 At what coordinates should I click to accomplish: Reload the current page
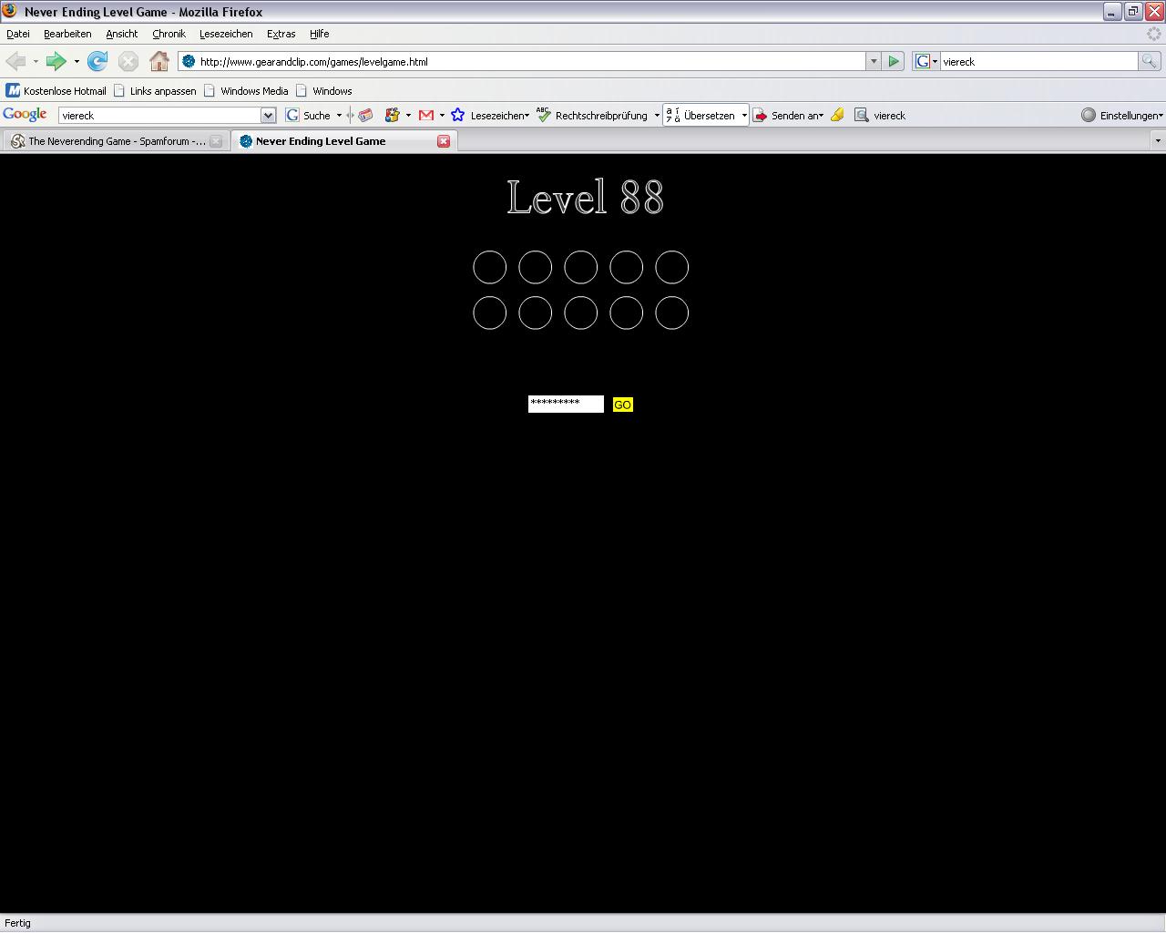pos(97,61)
